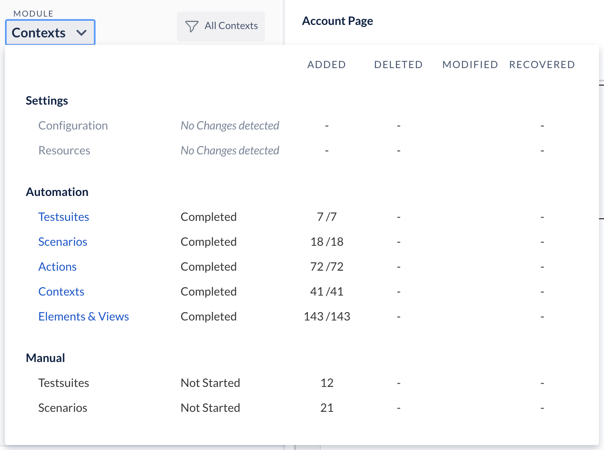Click Completed status for Elements & Views
The height and width of the screenshot is (450, 604).
pos(209,316)
